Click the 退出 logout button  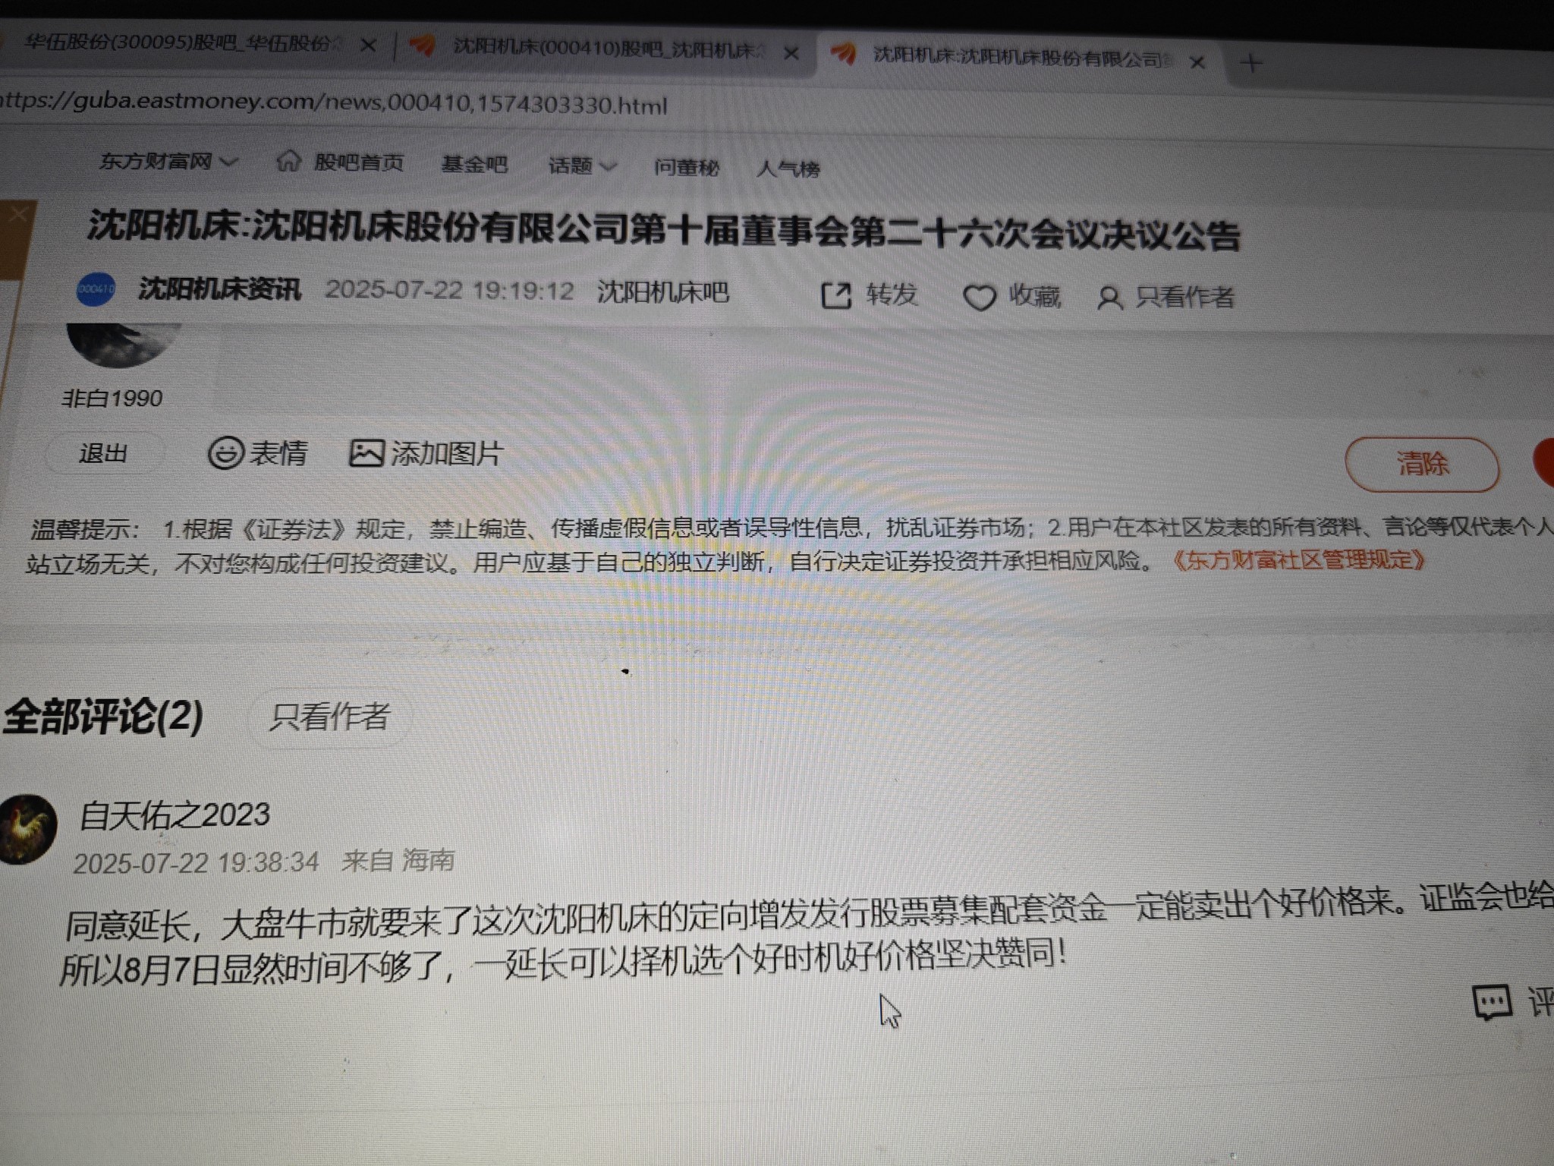coord(103,453)
